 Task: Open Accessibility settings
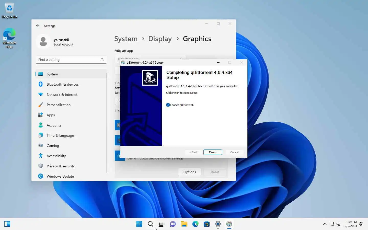71,156
